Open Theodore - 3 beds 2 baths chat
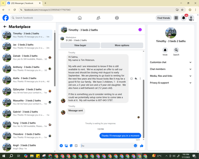Viewport: 199px width, 159px height. click(x=27, y=136)
